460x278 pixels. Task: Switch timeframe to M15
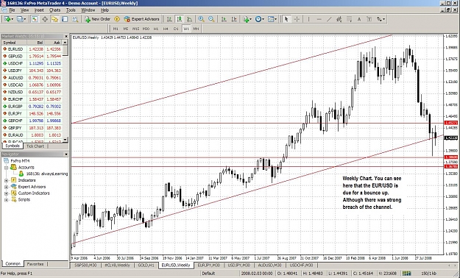click(135, 29)
